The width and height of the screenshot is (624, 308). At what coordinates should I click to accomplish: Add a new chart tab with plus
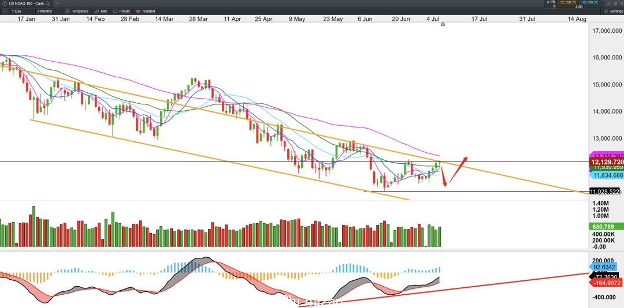tap(57, 3)
